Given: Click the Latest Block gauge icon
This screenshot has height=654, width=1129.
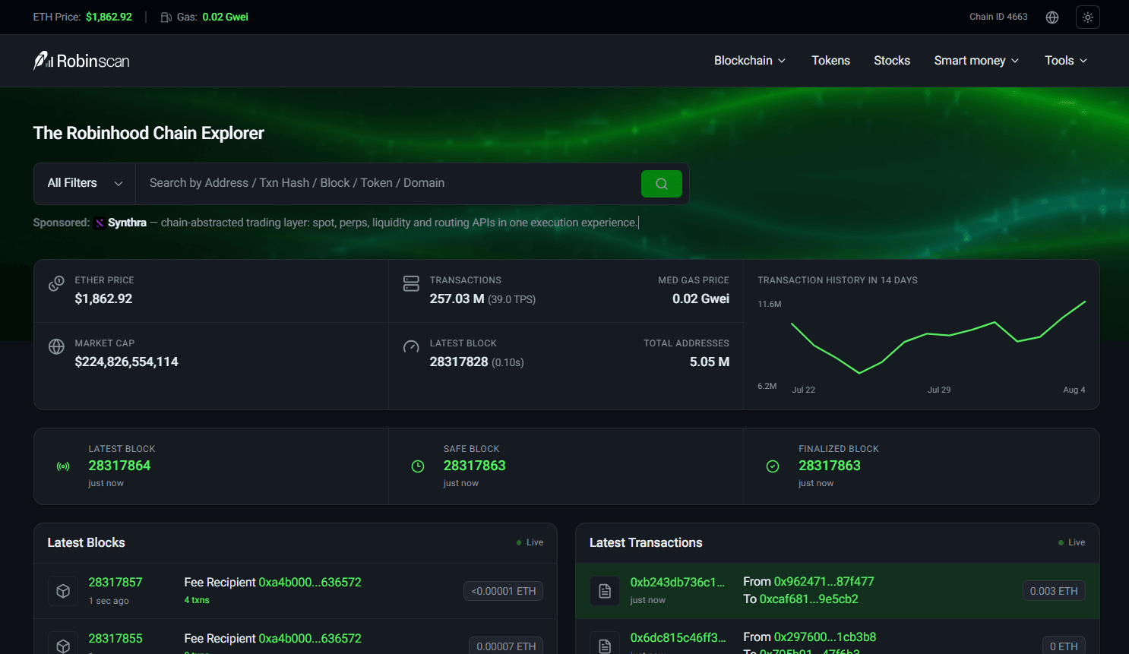Looking at the screenshot, I should [411, 346].
